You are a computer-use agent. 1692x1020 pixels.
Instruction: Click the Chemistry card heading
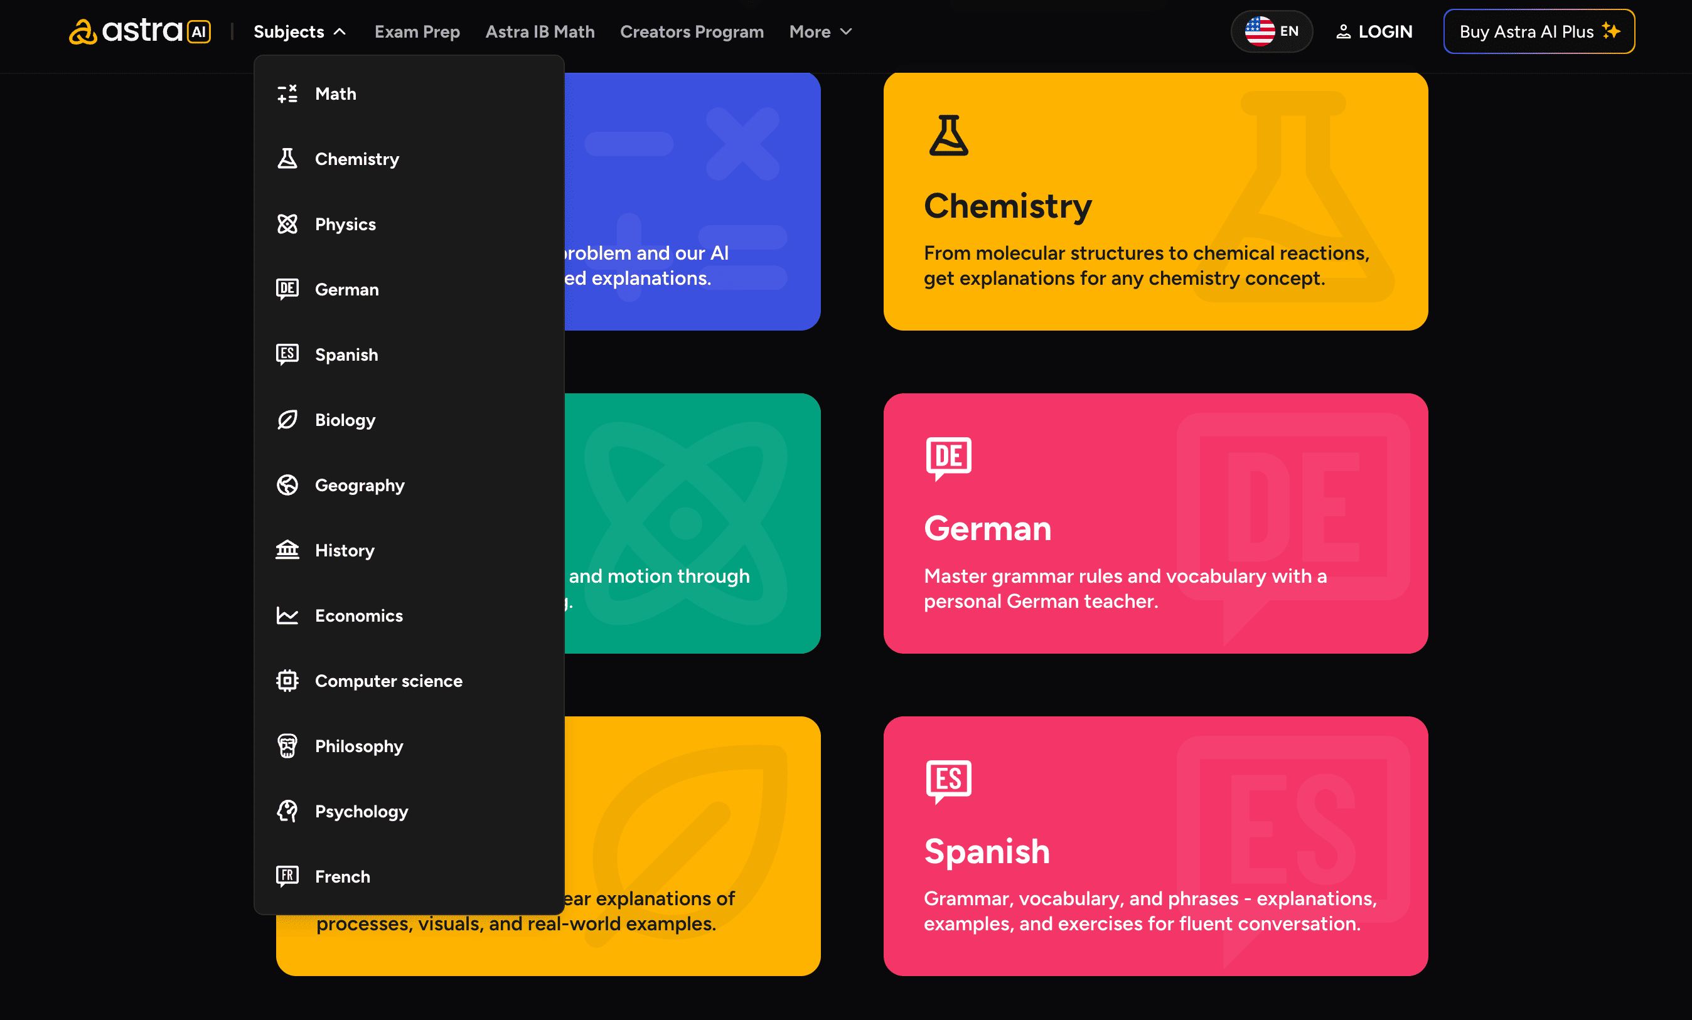(x=1007, y=206)
